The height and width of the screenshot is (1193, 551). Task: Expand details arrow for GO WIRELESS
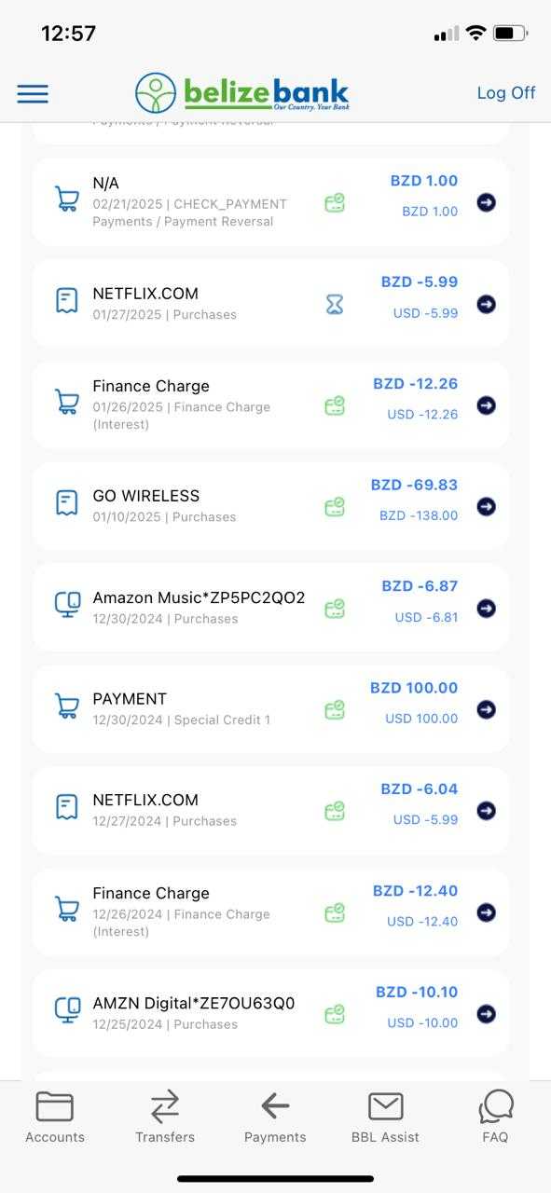point(486,506)
